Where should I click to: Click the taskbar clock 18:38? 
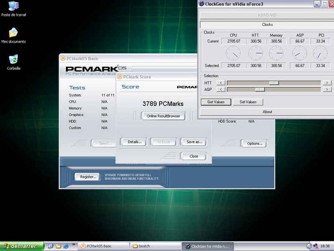(x=325, y=246)
